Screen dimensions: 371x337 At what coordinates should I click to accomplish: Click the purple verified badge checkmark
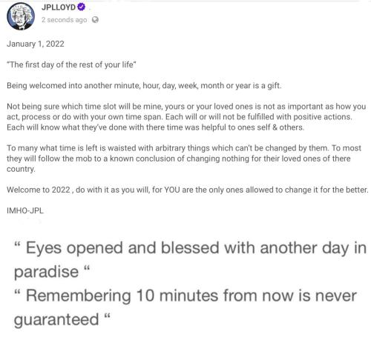click(x=81, y=7)
